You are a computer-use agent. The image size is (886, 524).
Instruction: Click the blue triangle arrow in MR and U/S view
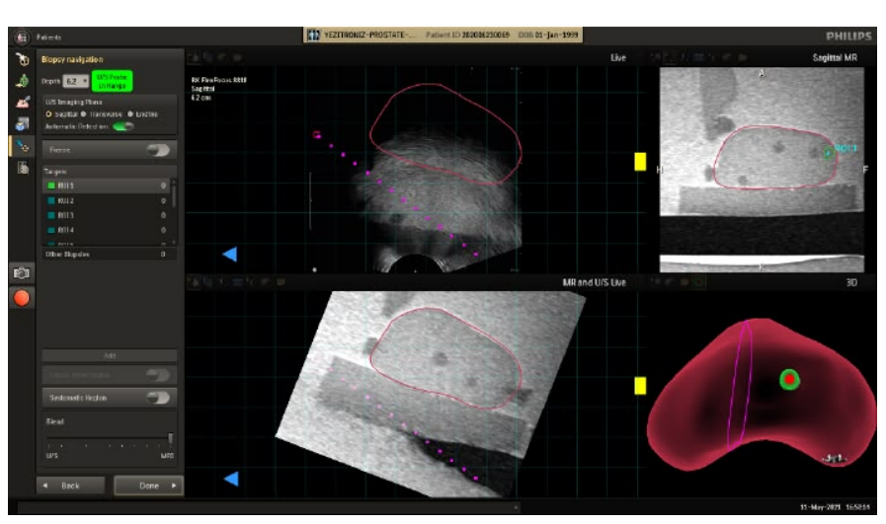[x=231, y=479]
